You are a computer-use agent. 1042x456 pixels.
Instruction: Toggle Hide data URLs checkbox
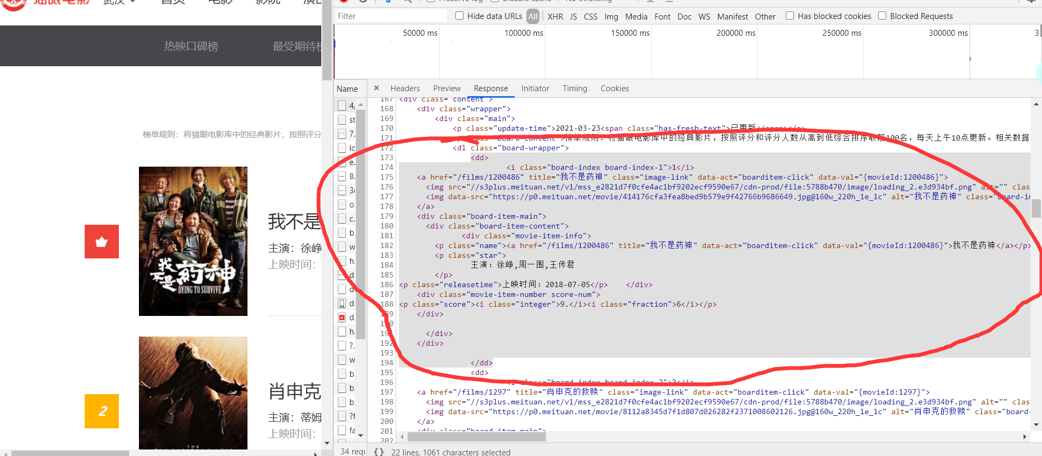pos(459,16)
